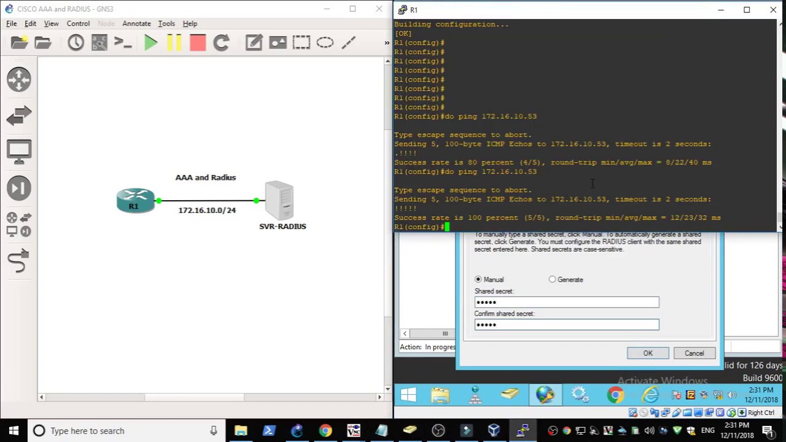This screenshot has width=786, height=442.
Task: Open the Manage snapshots clock icon
Action: point(76,42)
